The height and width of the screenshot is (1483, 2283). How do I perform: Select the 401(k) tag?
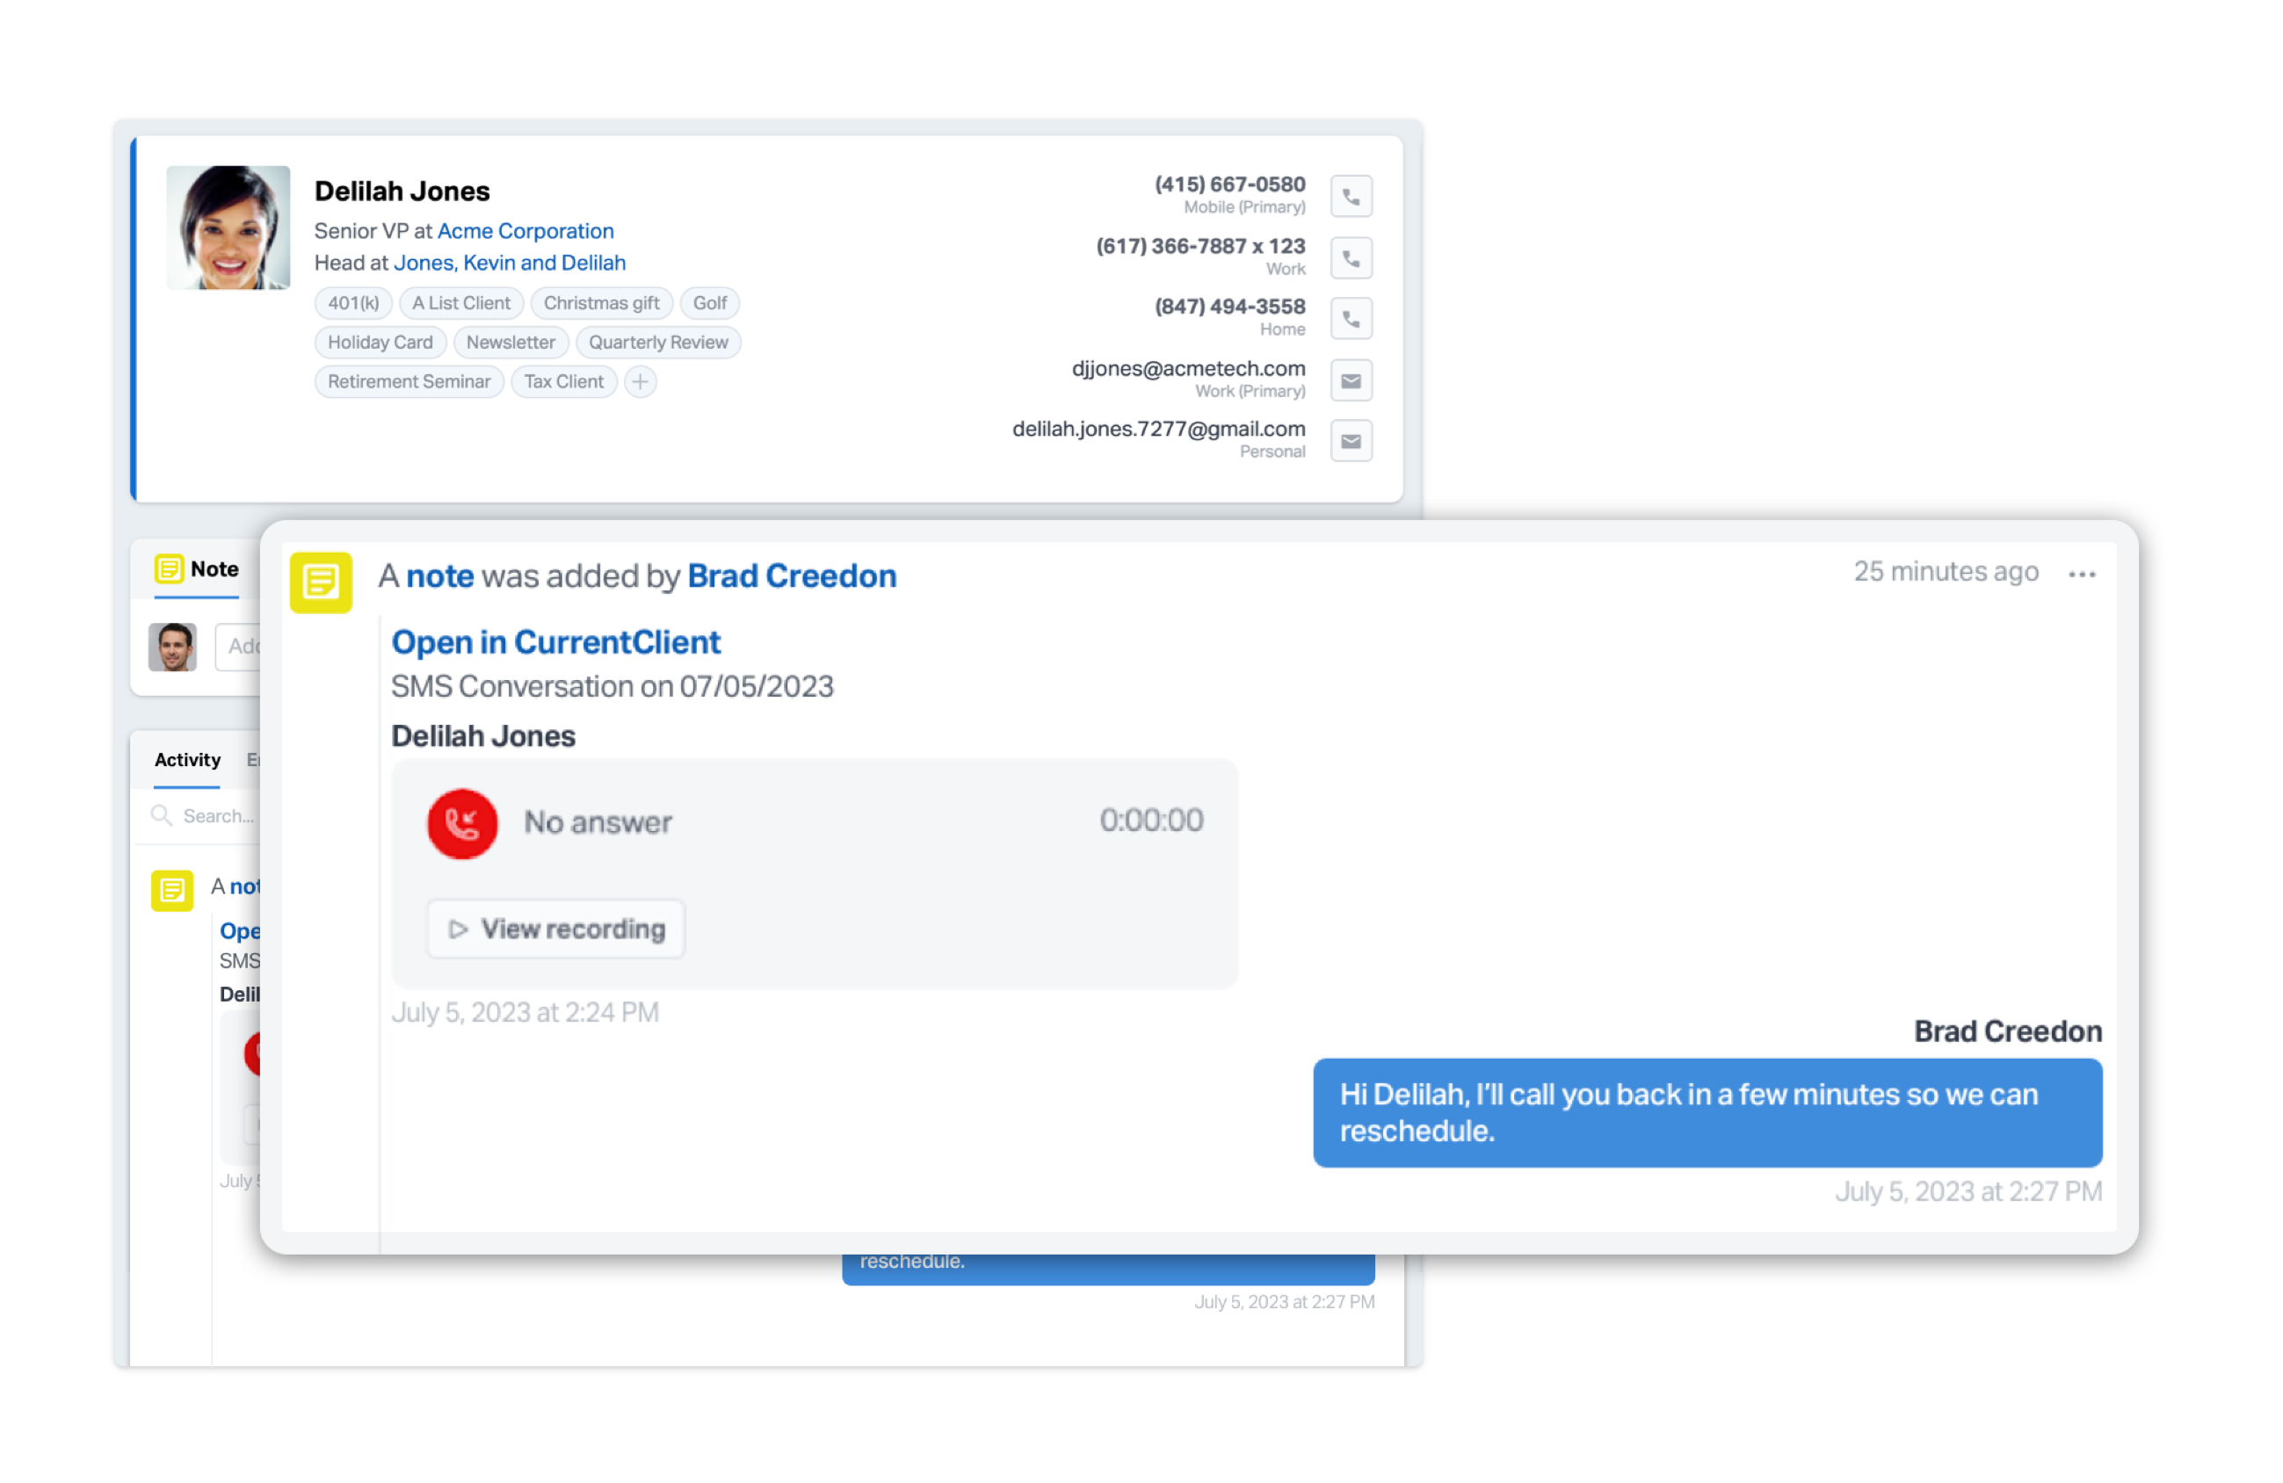pos(353,303)
